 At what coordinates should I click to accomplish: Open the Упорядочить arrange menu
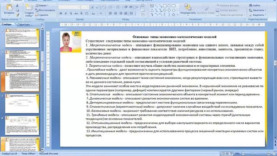click(x=188, y=9)
